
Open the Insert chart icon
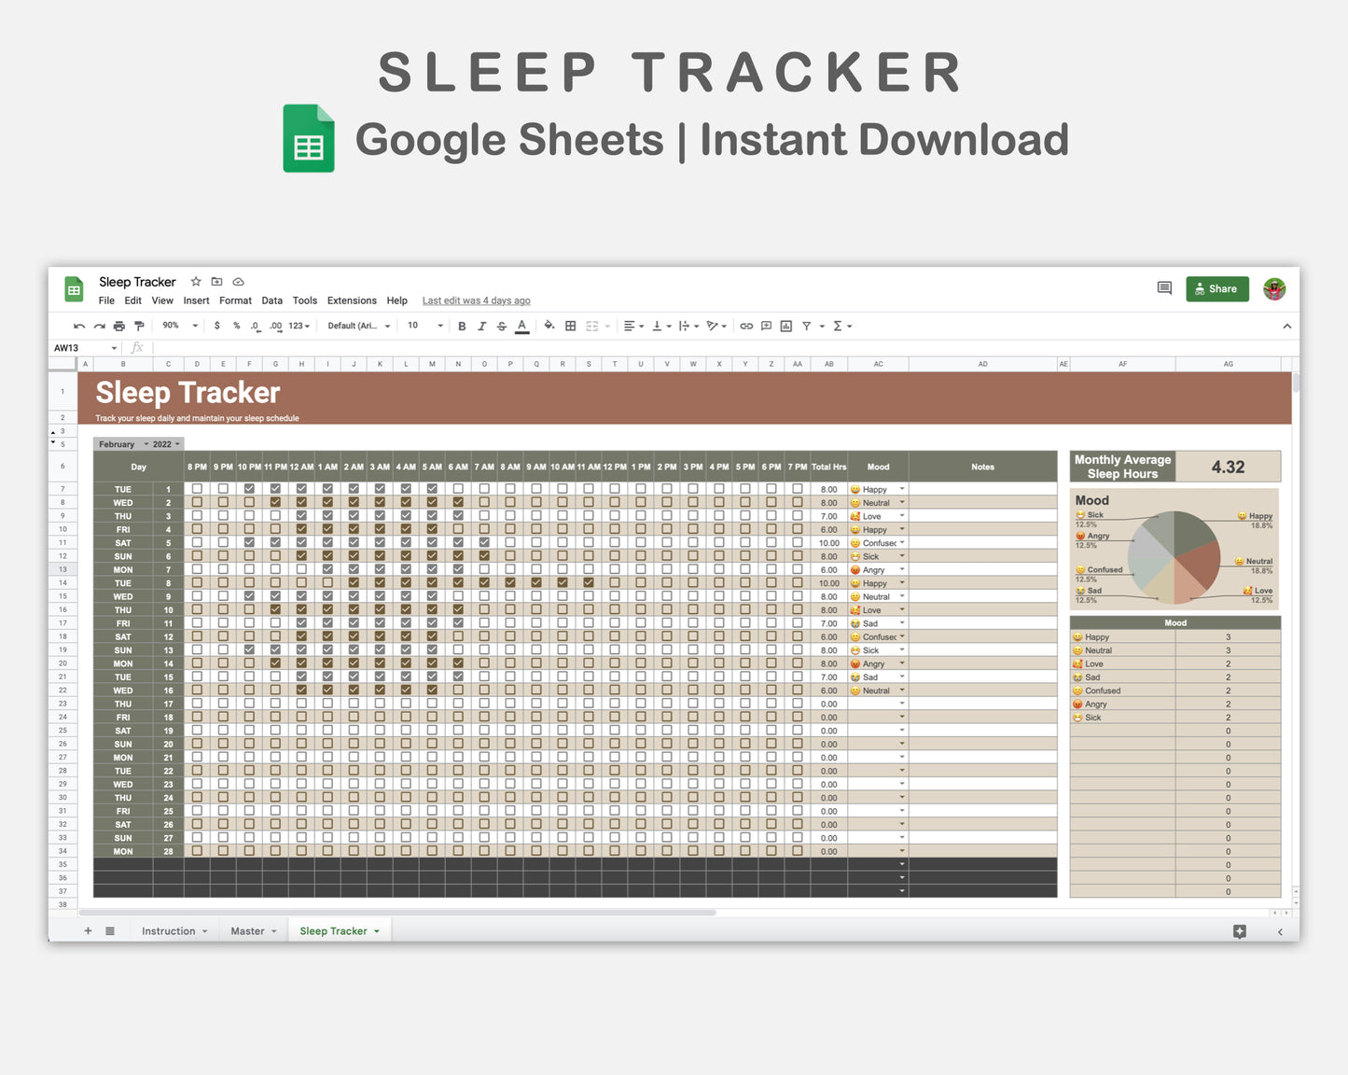tap(786, 326)
